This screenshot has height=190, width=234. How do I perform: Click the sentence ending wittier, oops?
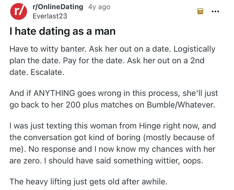point(124,161)
